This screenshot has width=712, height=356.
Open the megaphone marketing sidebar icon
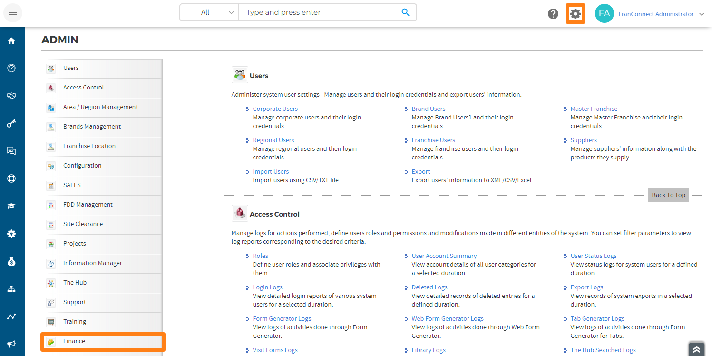pos(11,344)
